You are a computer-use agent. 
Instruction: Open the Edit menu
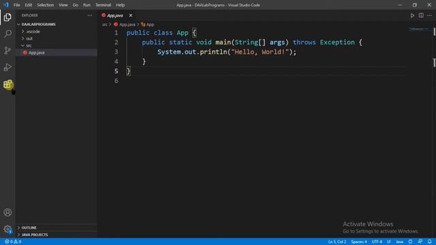point(29,5)
